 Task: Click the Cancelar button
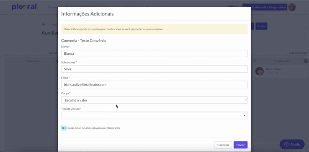point(223,145)
